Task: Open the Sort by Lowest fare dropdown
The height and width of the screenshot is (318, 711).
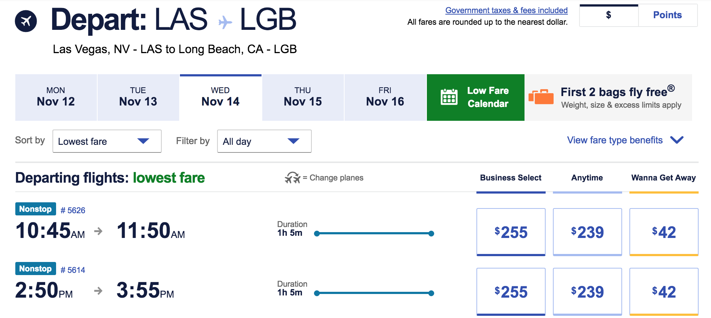Action: (107, 141)
